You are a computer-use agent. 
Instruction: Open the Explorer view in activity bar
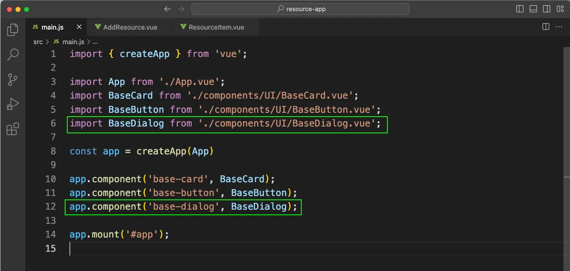(13, 30)
